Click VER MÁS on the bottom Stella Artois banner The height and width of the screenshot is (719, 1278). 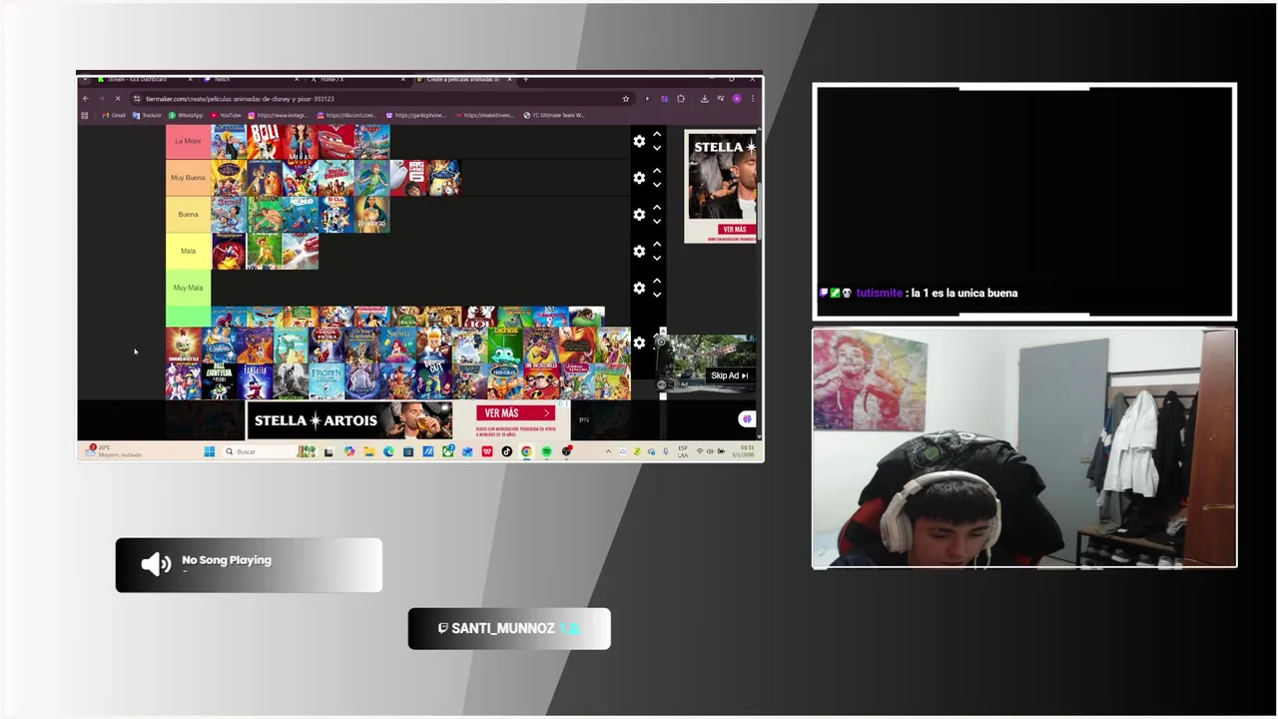(x=515, y=413)
